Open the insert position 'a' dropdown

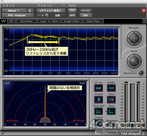click(x=30, y=11)
